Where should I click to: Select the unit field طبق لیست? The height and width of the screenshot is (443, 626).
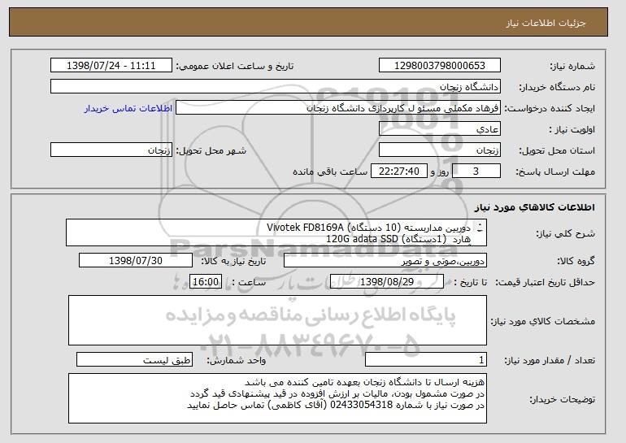(x=134, y=359)
